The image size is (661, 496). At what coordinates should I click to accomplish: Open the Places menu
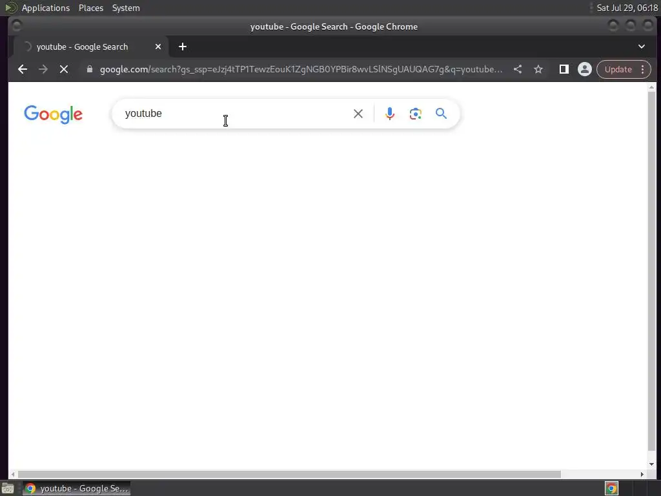(90, 8)
